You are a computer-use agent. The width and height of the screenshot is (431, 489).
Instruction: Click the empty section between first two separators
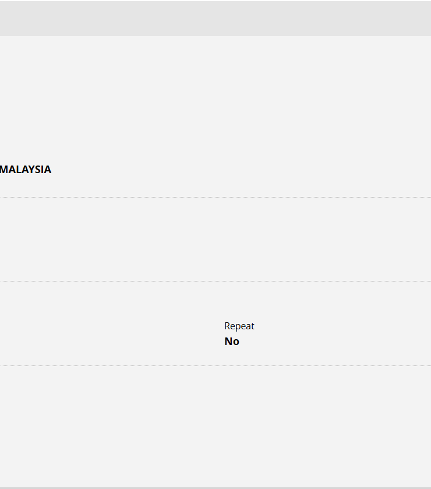[216, 239]
